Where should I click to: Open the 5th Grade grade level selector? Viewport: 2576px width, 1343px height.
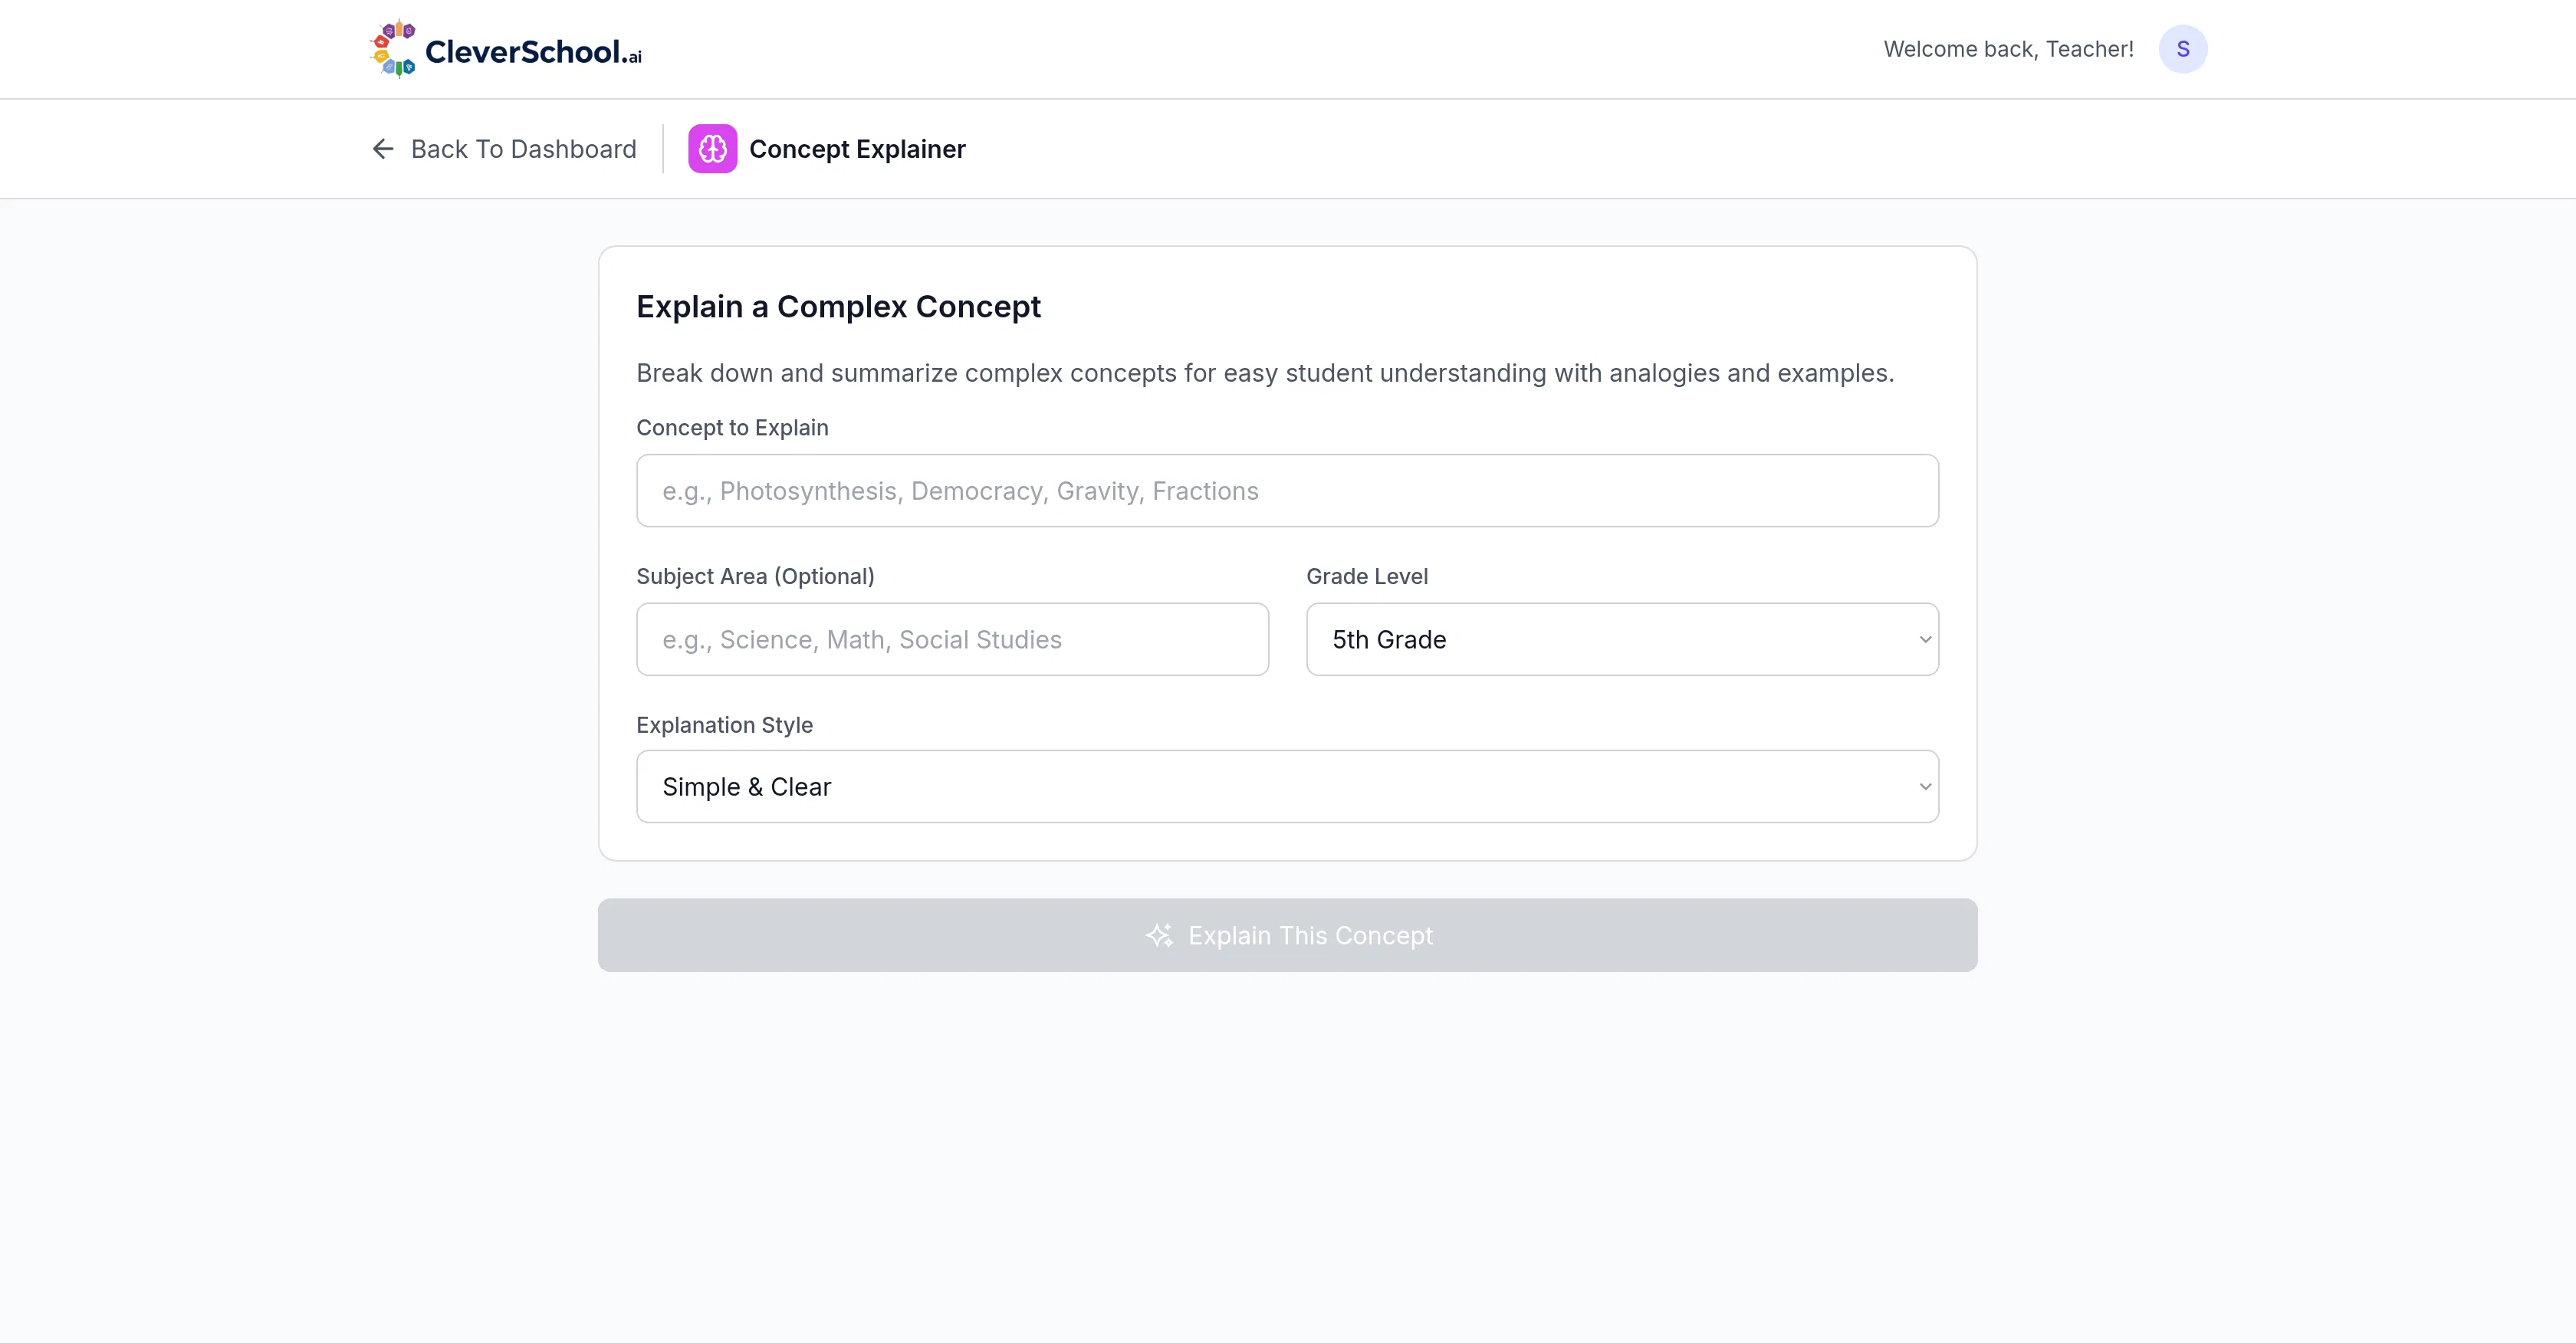click(x=1620, y=639)
